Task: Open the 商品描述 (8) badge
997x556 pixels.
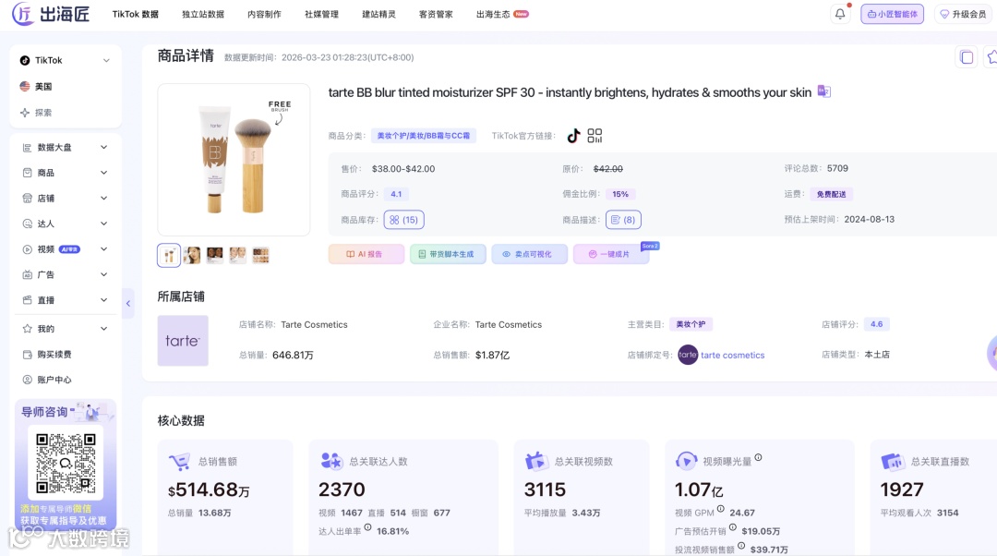Action: 623,220
